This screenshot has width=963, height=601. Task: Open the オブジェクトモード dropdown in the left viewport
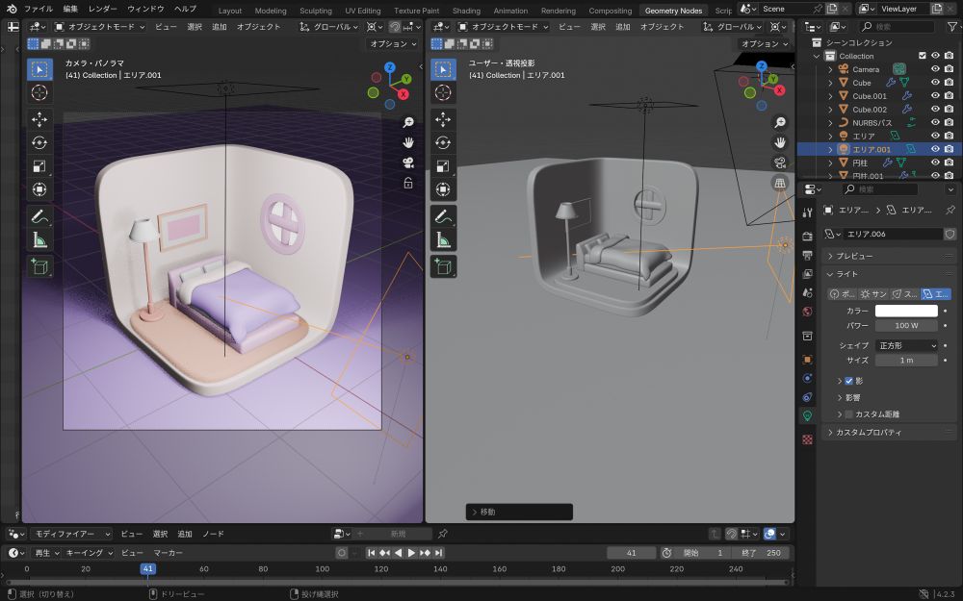pyautogui.click(x=99, y=26)
